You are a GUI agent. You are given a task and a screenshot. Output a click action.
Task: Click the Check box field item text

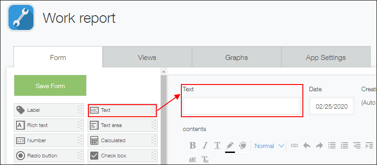[113, 156]
